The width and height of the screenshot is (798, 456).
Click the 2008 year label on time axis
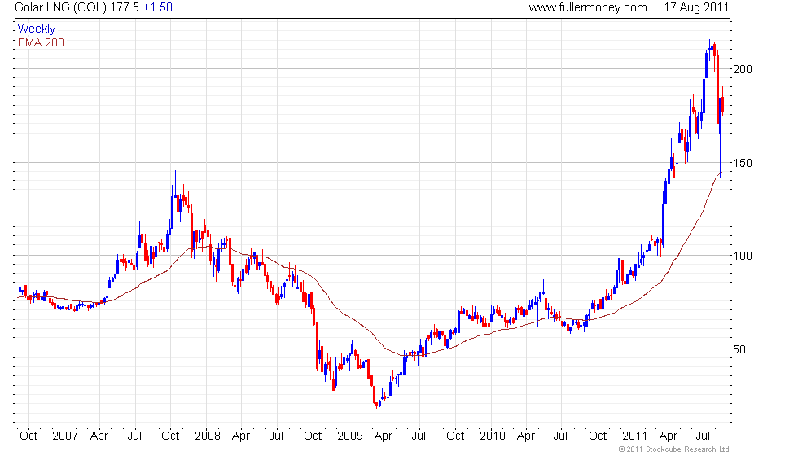207,436
